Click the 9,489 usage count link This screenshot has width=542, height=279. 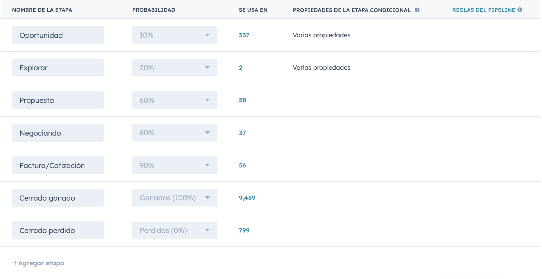247,198
